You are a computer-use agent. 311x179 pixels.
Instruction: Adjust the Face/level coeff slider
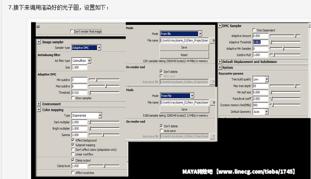[271, 98]
